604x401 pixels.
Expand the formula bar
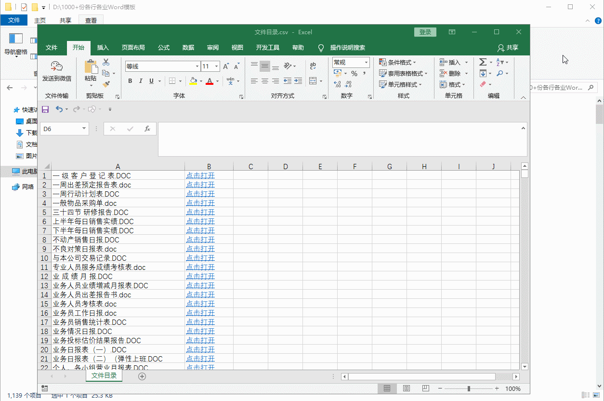(523, 128)
